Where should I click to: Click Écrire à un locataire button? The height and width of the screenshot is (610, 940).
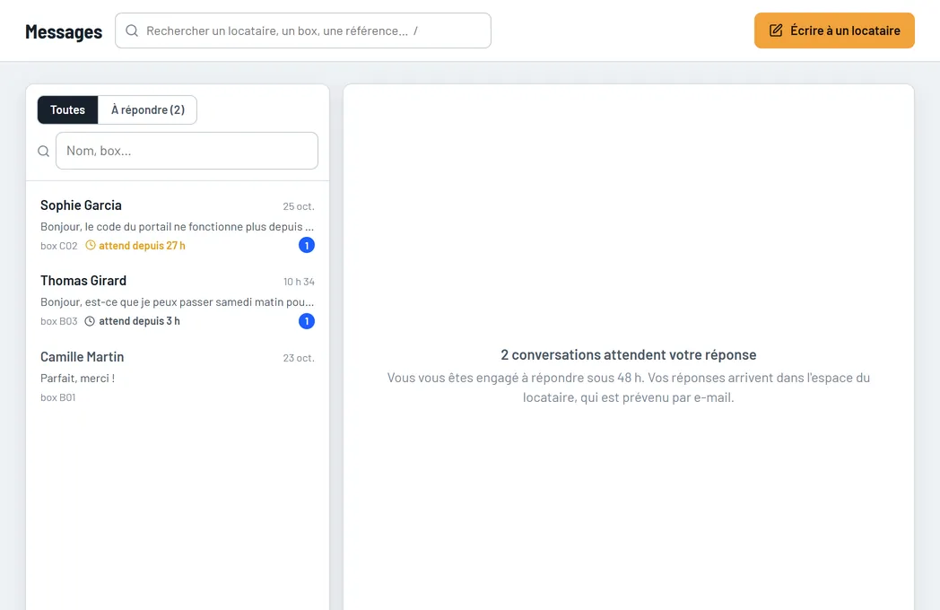coord(834,30)
